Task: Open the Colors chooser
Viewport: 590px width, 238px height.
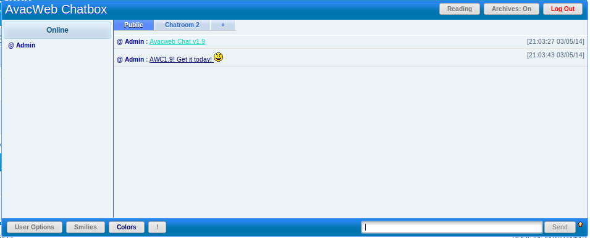Action: [x=127, y=227]
